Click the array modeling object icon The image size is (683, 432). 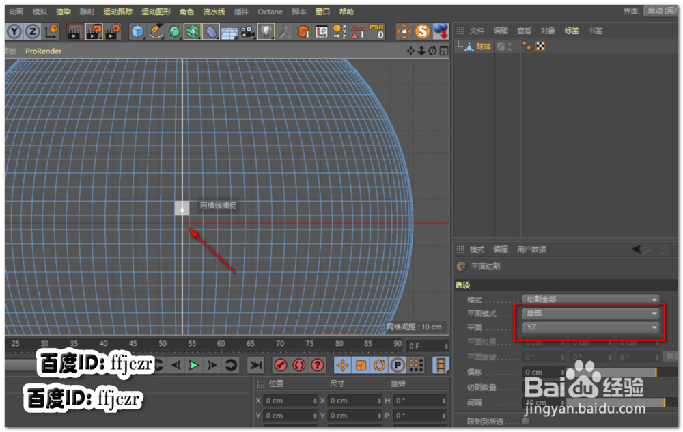click(x=192, y=31)
